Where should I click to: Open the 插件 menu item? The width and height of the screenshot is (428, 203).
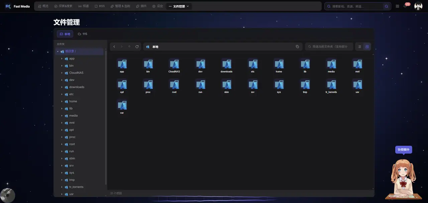141,6
